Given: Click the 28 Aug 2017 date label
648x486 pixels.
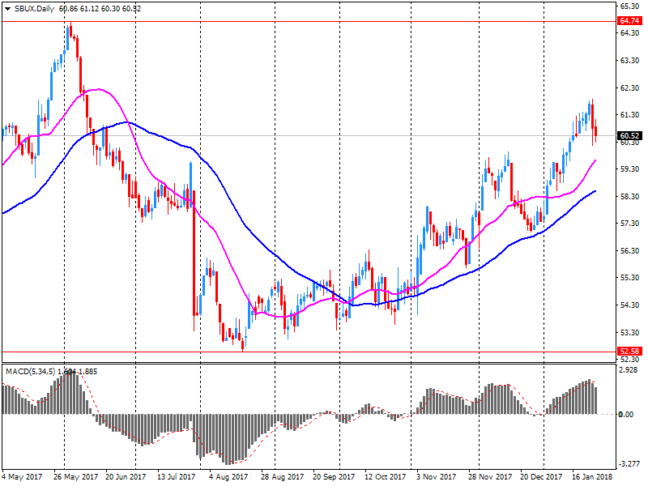Looking at the screenshot, I should click(281, 477).
